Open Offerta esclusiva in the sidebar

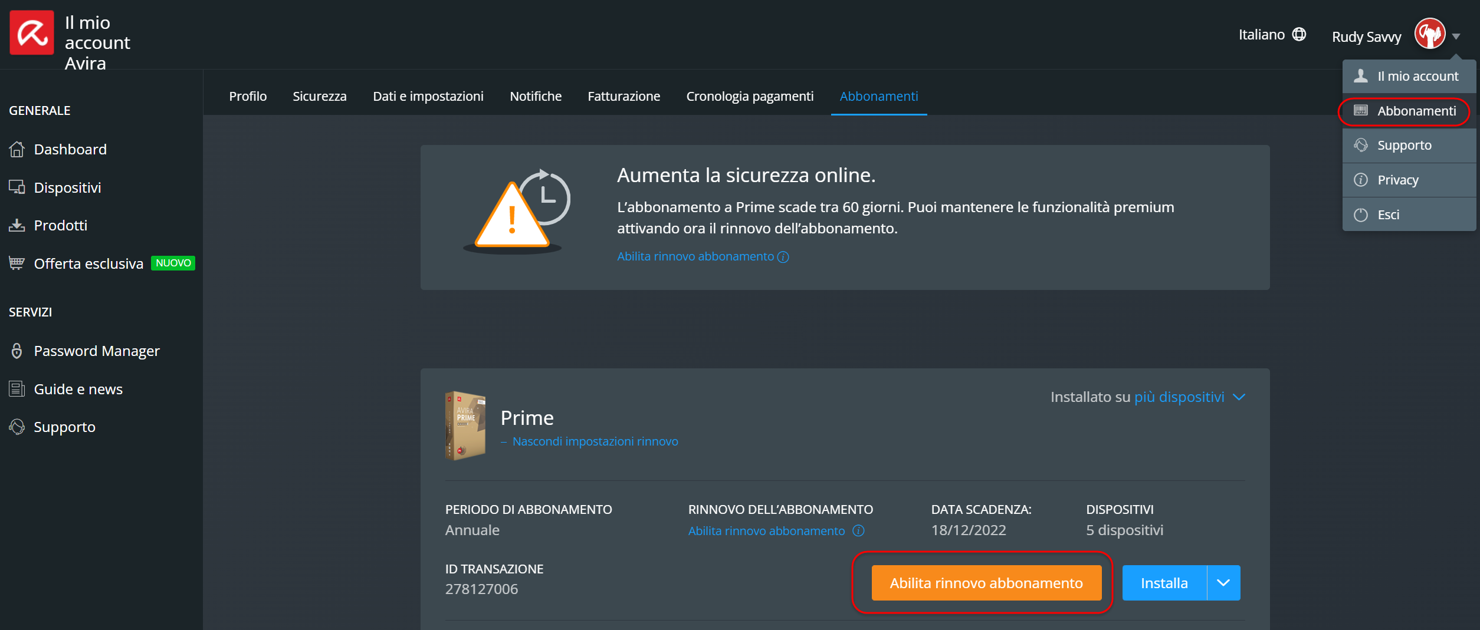(x=88, y=263)
